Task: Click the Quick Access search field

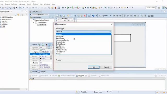Action: (151, 8)
